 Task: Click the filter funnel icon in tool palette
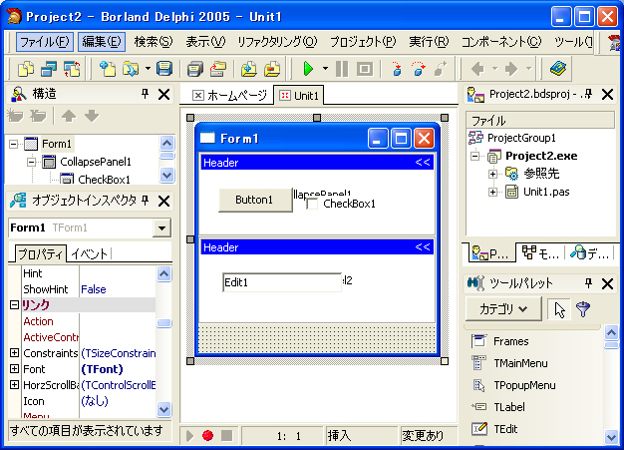(x=583, y=309)
